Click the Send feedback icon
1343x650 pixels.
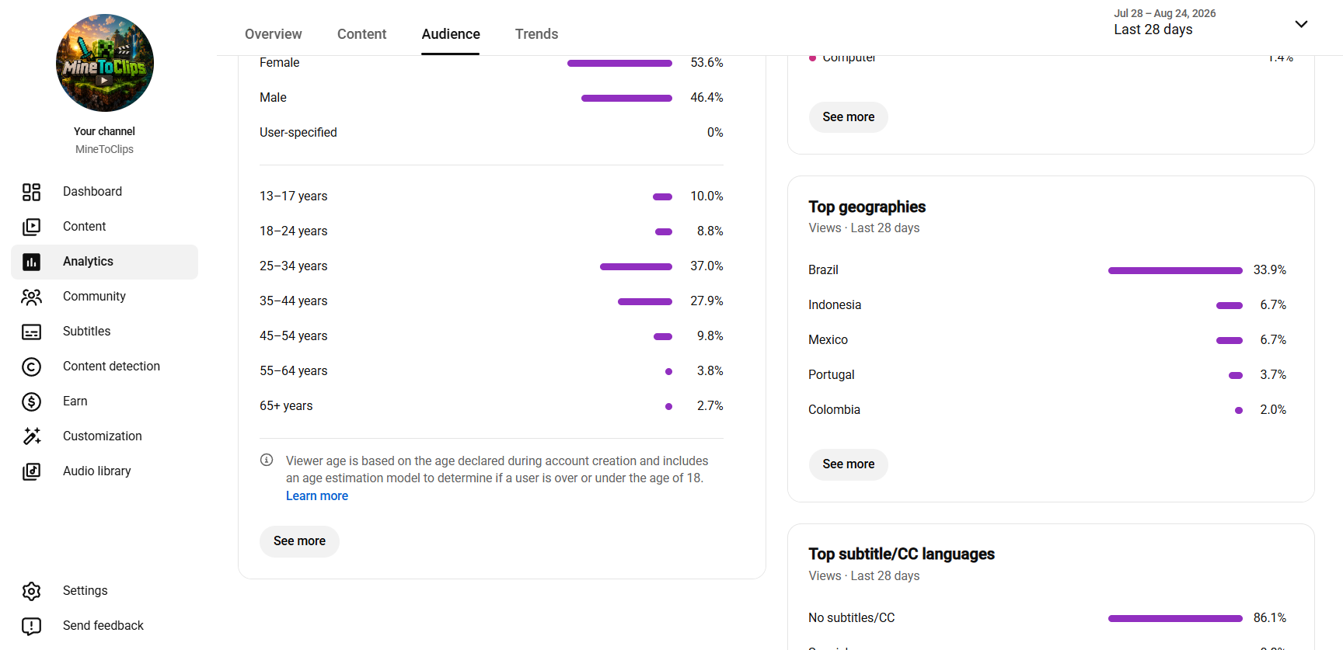click(31, 626)
